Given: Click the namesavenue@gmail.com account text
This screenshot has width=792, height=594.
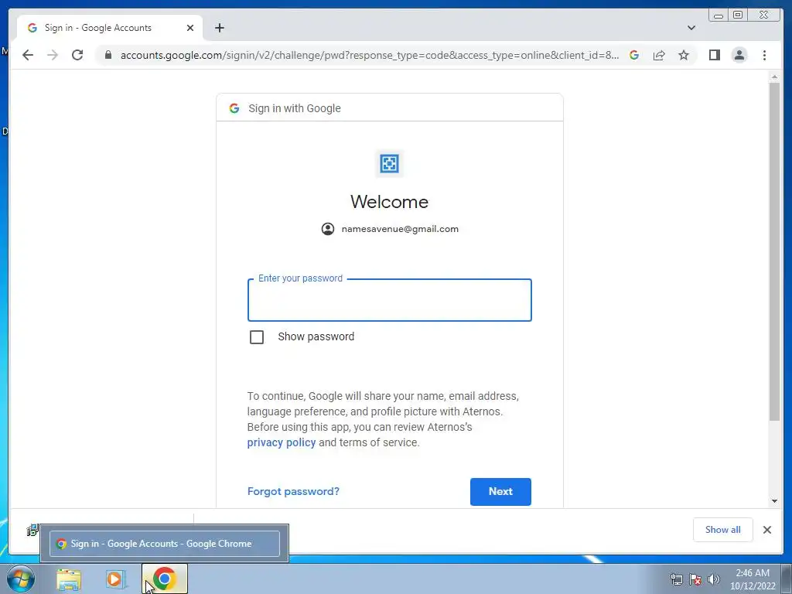Looking at the screenshot, I should pos(400,229).
